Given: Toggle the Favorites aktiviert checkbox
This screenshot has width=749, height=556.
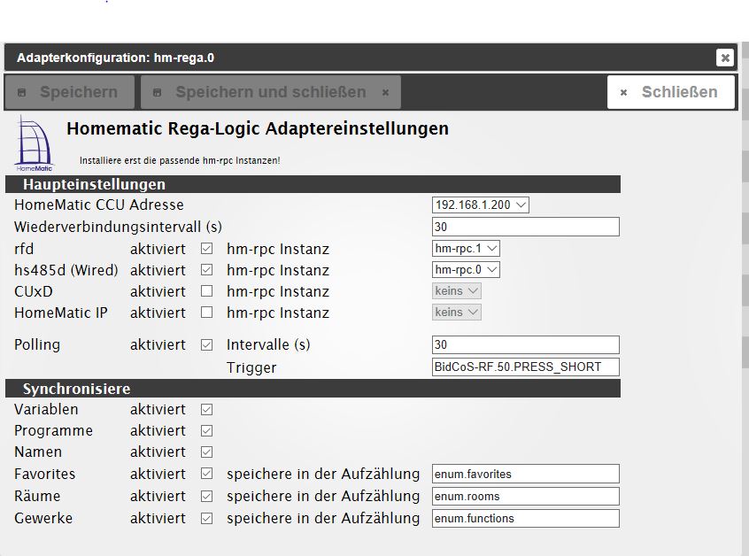Looking at the screenshot, I should coord(207,474).
